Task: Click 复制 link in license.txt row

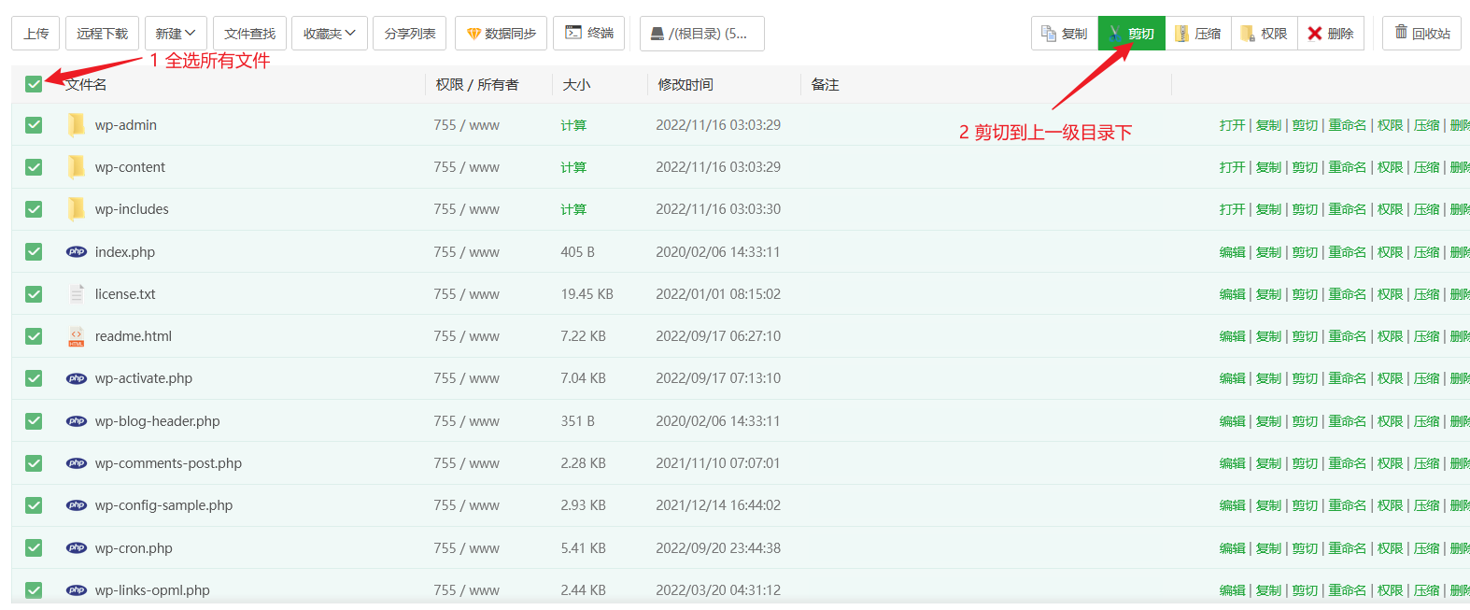Action: [x=1268, y=294]
